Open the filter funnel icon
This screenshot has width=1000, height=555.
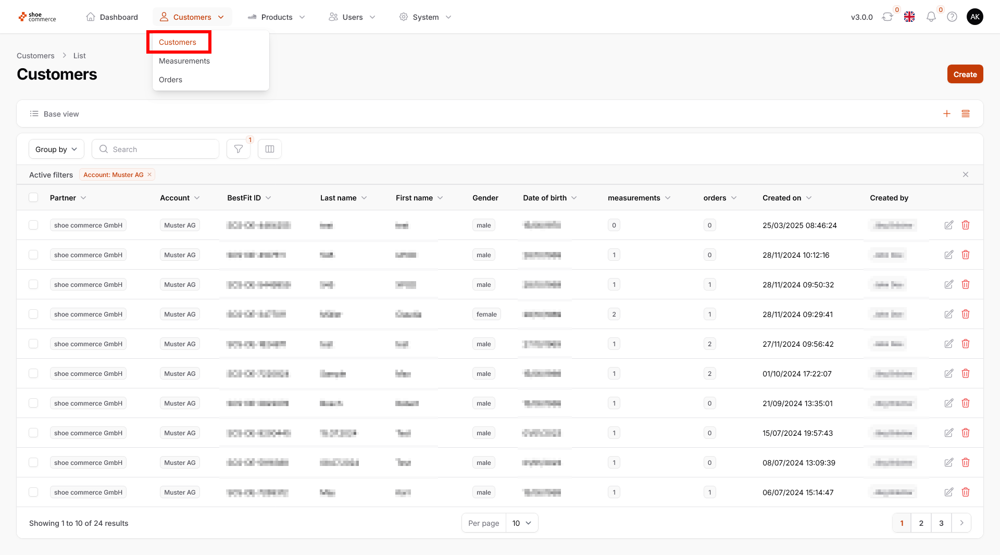pos(238,149)
